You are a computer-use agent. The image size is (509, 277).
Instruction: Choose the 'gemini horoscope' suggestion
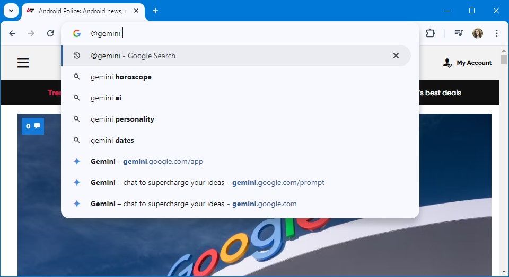(121, 77)
